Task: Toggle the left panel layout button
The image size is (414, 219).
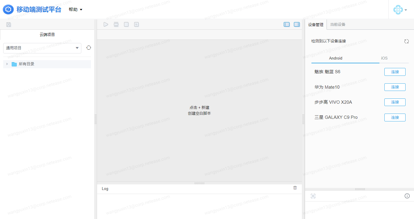Action: tap(287, 24)
